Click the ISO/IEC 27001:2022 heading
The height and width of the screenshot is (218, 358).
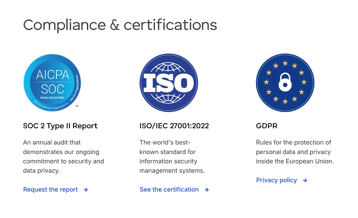coord(174,126)
